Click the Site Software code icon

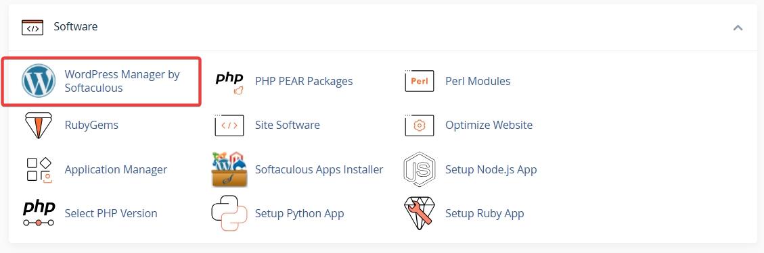(x=229, y=125)
